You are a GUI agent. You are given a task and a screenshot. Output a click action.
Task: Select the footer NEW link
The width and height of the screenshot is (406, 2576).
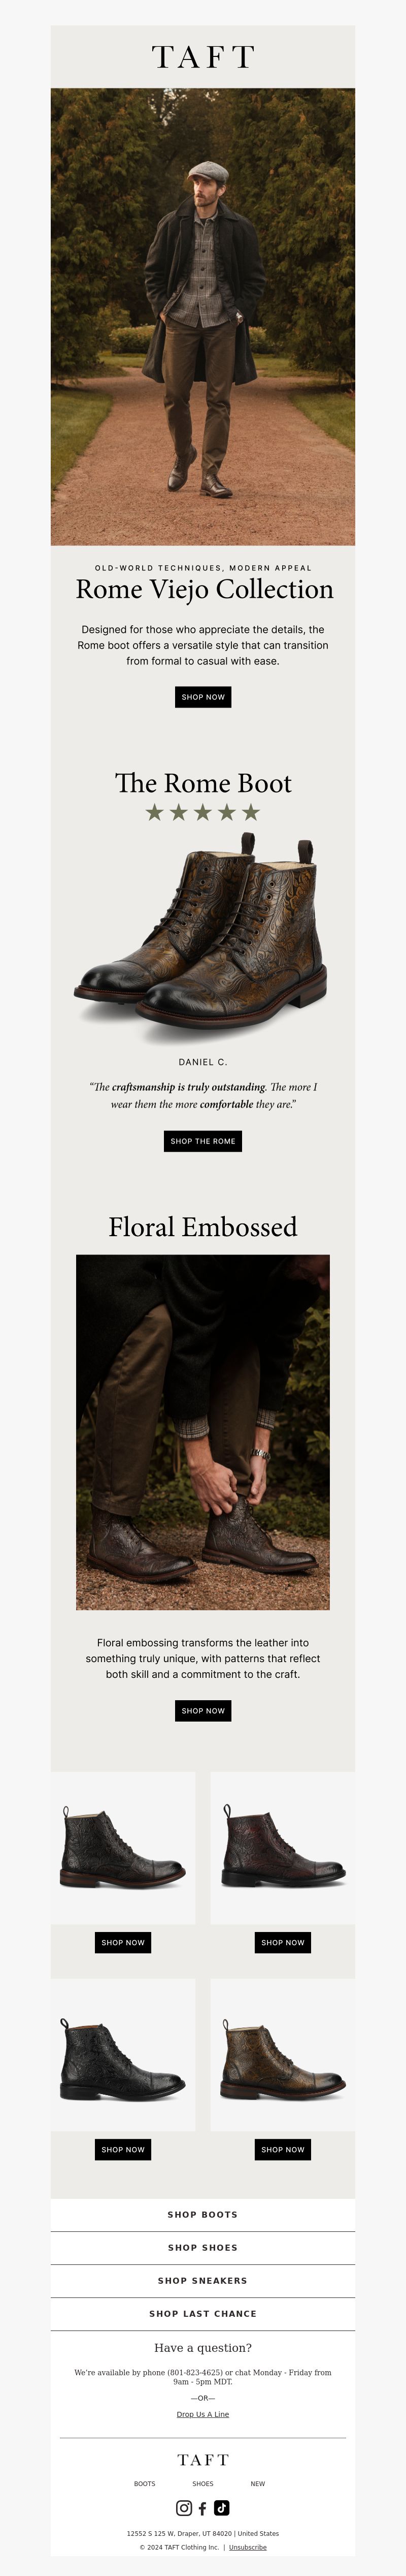point(257,2484)
